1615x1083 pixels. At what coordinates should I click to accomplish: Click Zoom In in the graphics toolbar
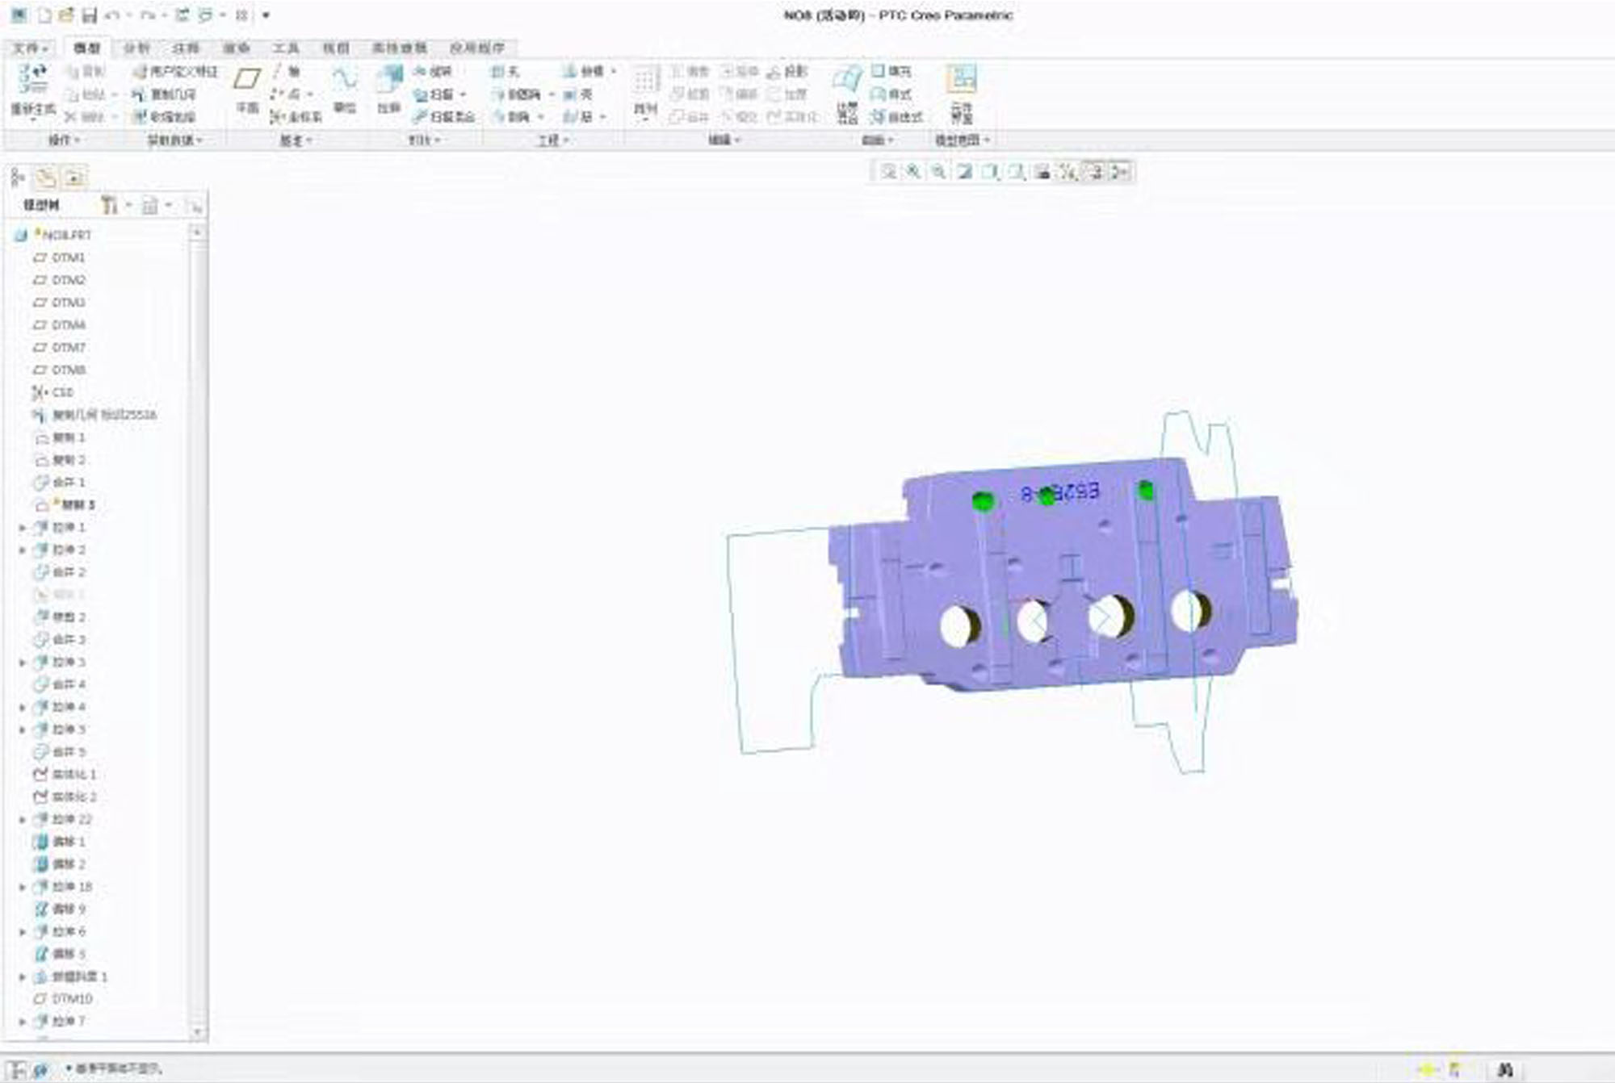click(x=913, y=172)
